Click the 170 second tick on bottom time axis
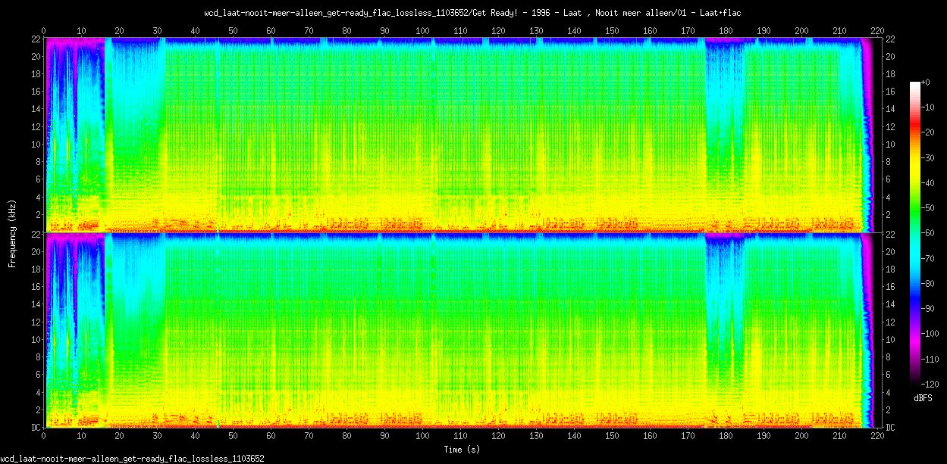This screenshot has width=947, height=464. coord(688,437)
